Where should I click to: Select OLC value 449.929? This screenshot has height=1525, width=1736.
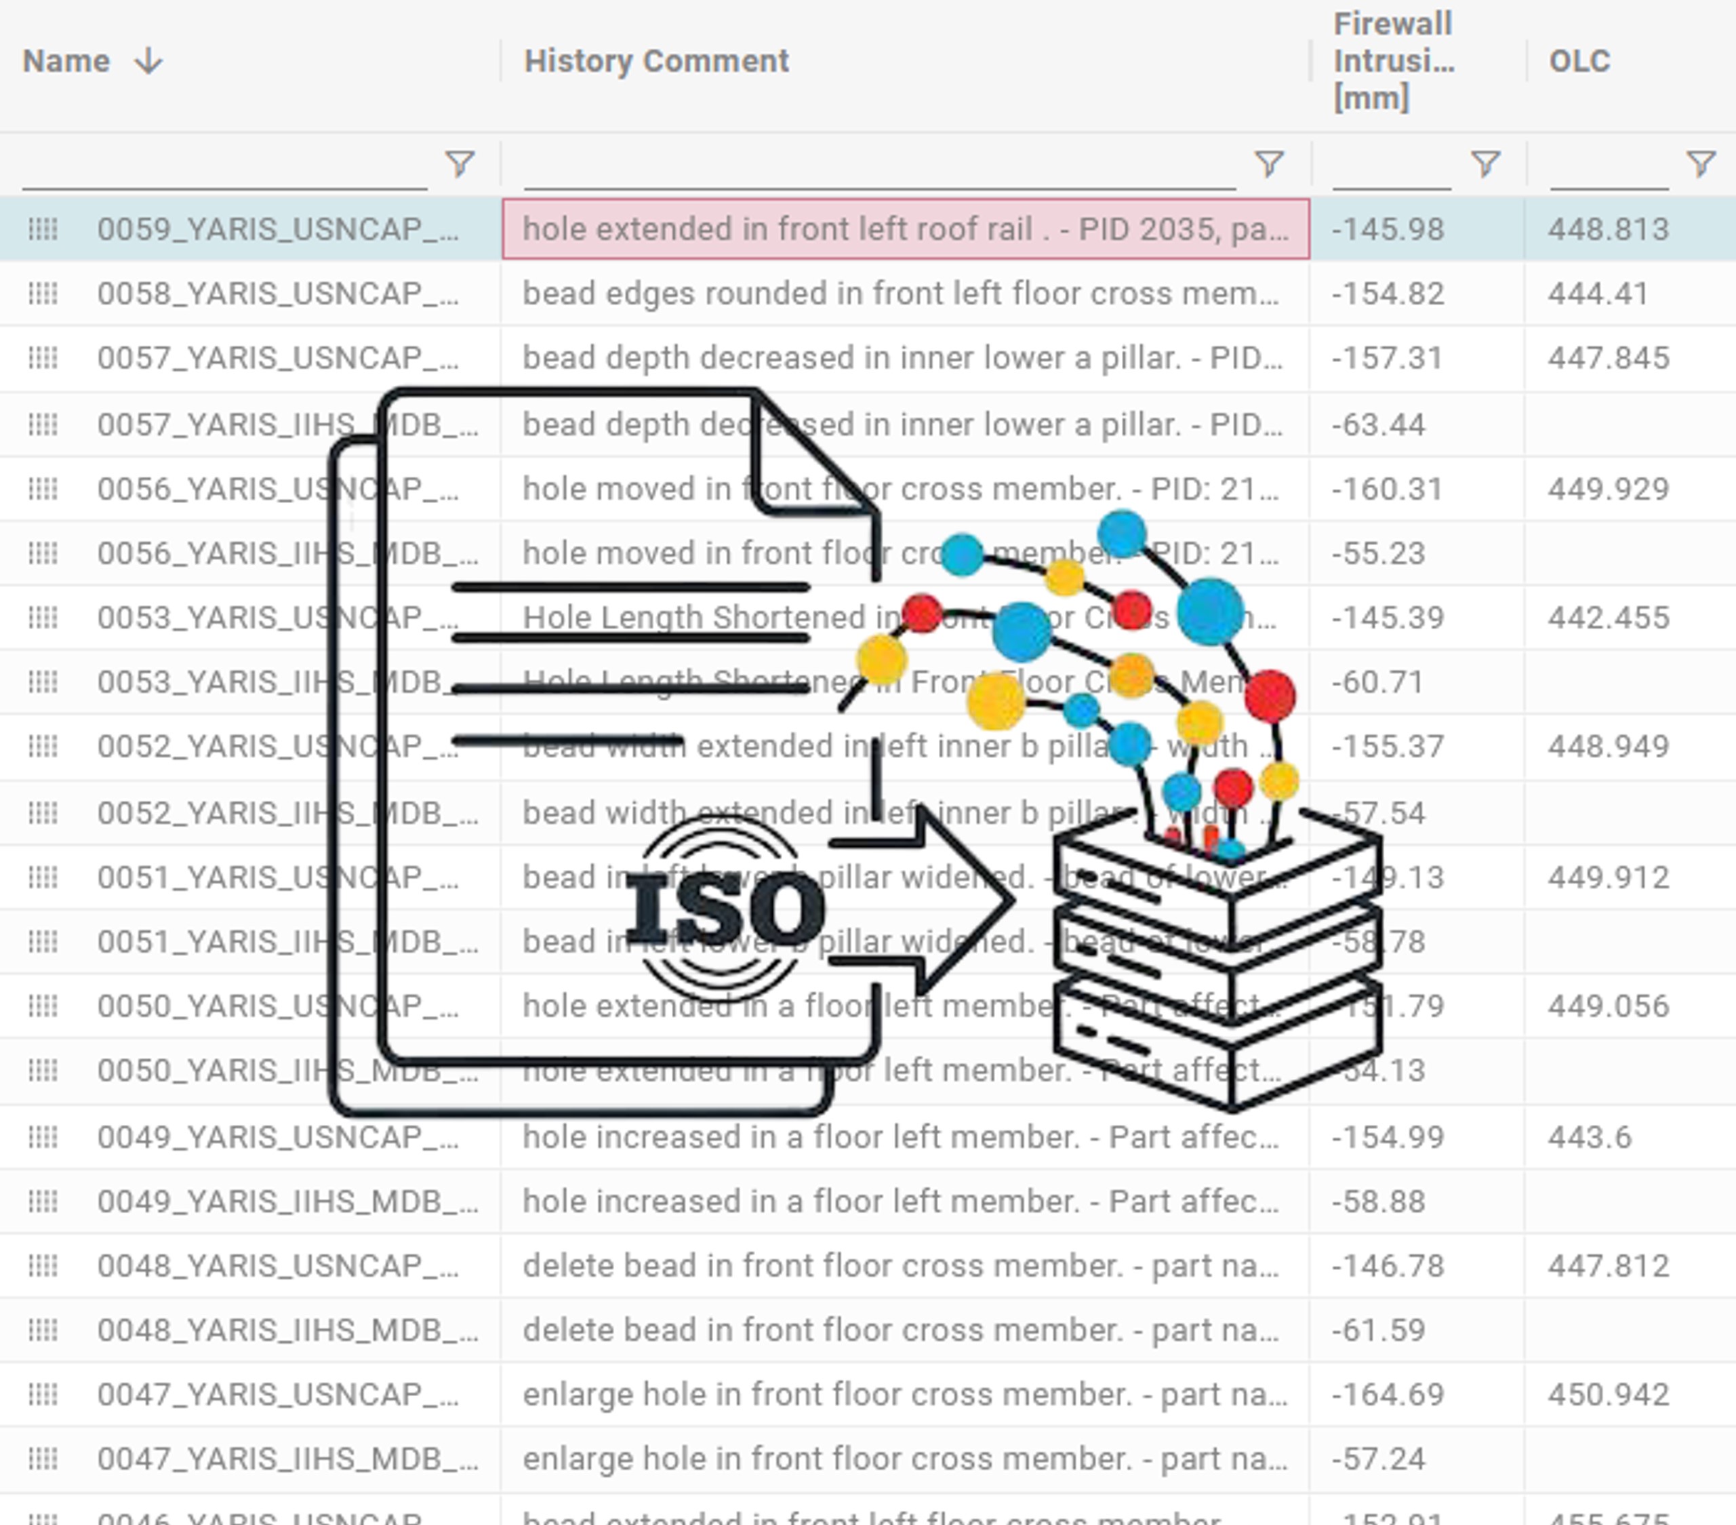(x=1609, y=488)
